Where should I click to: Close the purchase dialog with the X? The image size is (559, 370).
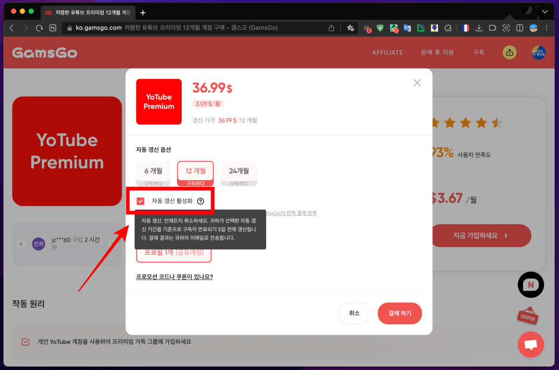tap(417, 83)
